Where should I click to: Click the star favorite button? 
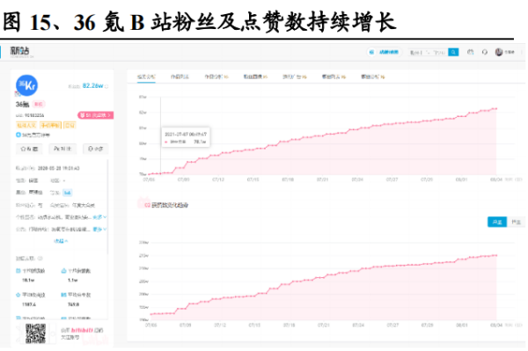pyautogui.click(x=29, y=149)
